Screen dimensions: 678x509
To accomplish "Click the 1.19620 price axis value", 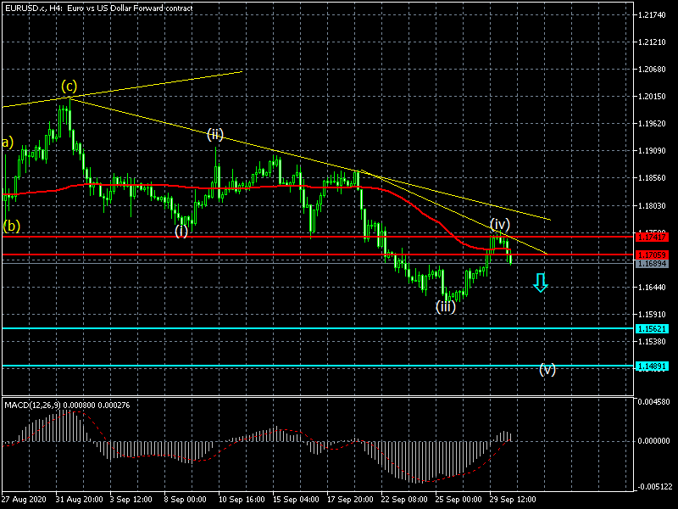I will (x=652, y=124).
